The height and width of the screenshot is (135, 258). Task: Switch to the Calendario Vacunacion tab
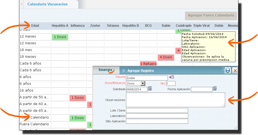point(48,4)
